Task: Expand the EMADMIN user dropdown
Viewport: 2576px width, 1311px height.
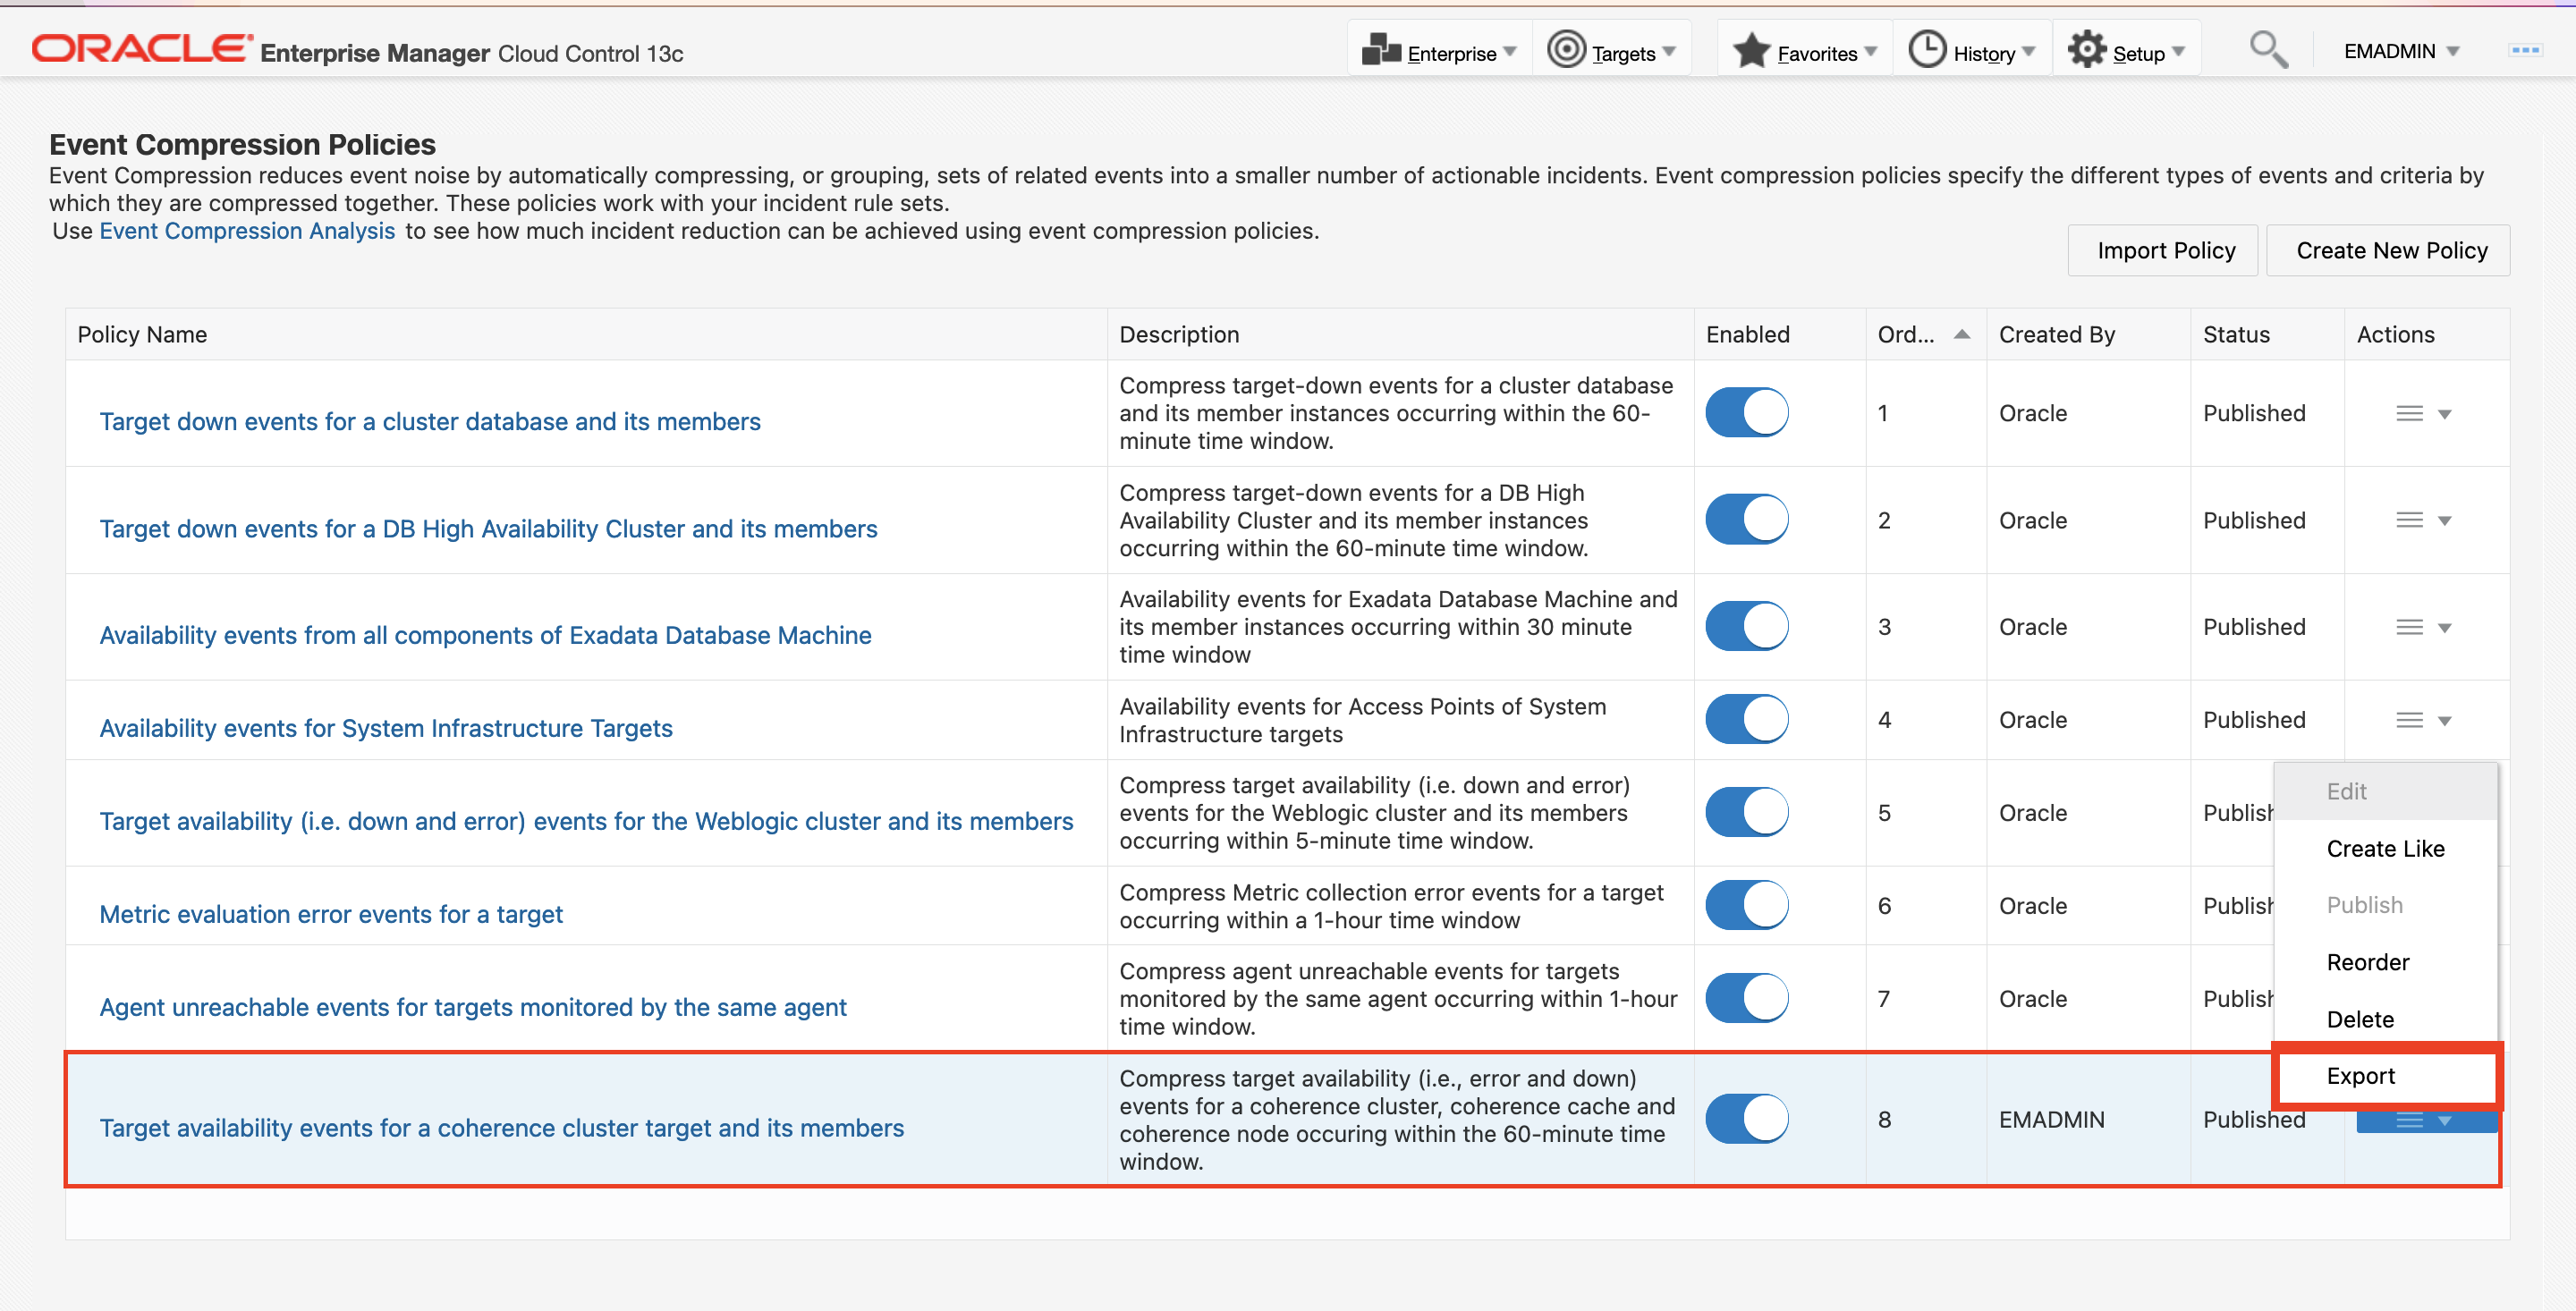Action: click(x=2400, y=51)
